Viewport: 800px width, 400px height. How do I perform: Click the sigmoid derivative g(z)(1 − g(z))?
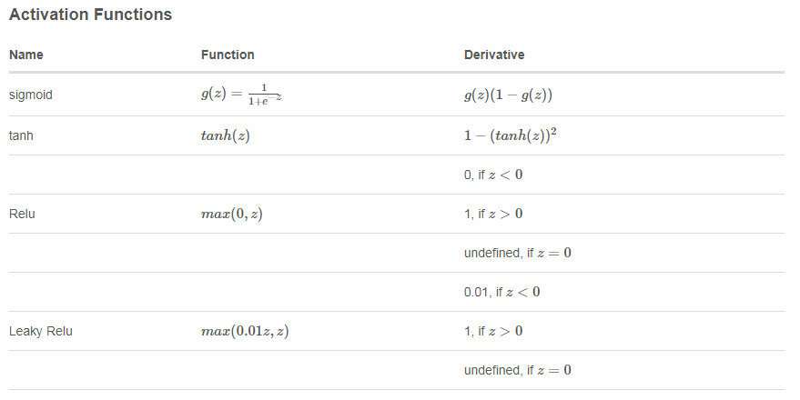[x=509, y=95]
